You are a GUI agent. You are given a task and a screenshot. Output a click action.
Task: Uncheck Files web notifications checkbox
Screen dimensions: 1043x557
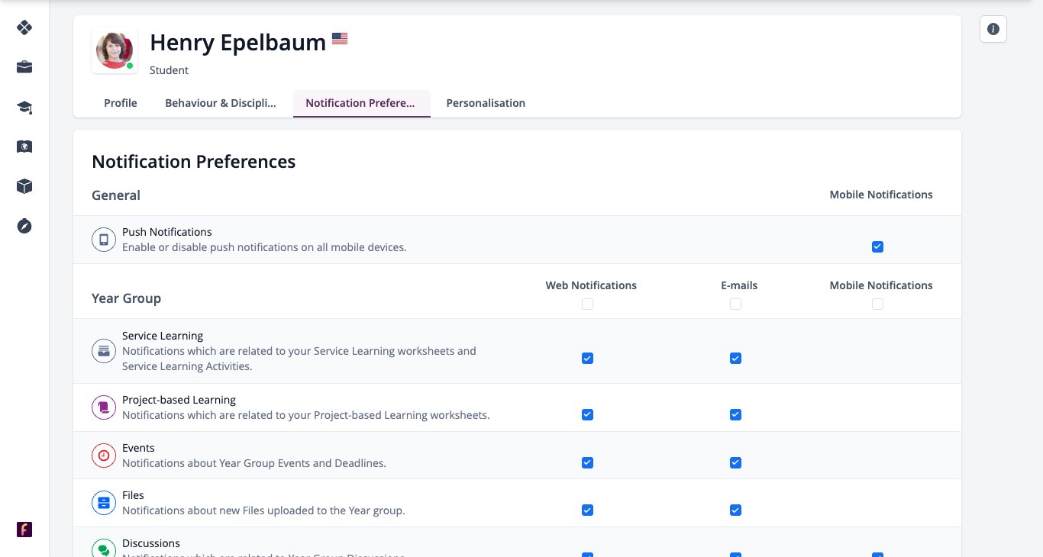[x=587, y=510]
